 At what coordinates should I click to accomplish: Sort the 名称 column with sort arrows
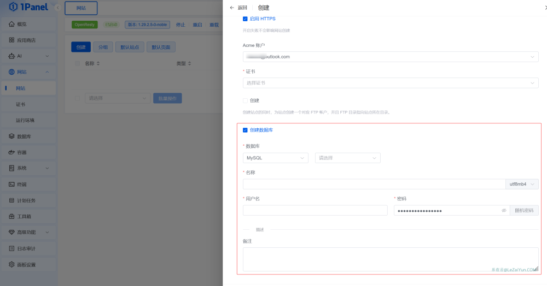[98, 63]
